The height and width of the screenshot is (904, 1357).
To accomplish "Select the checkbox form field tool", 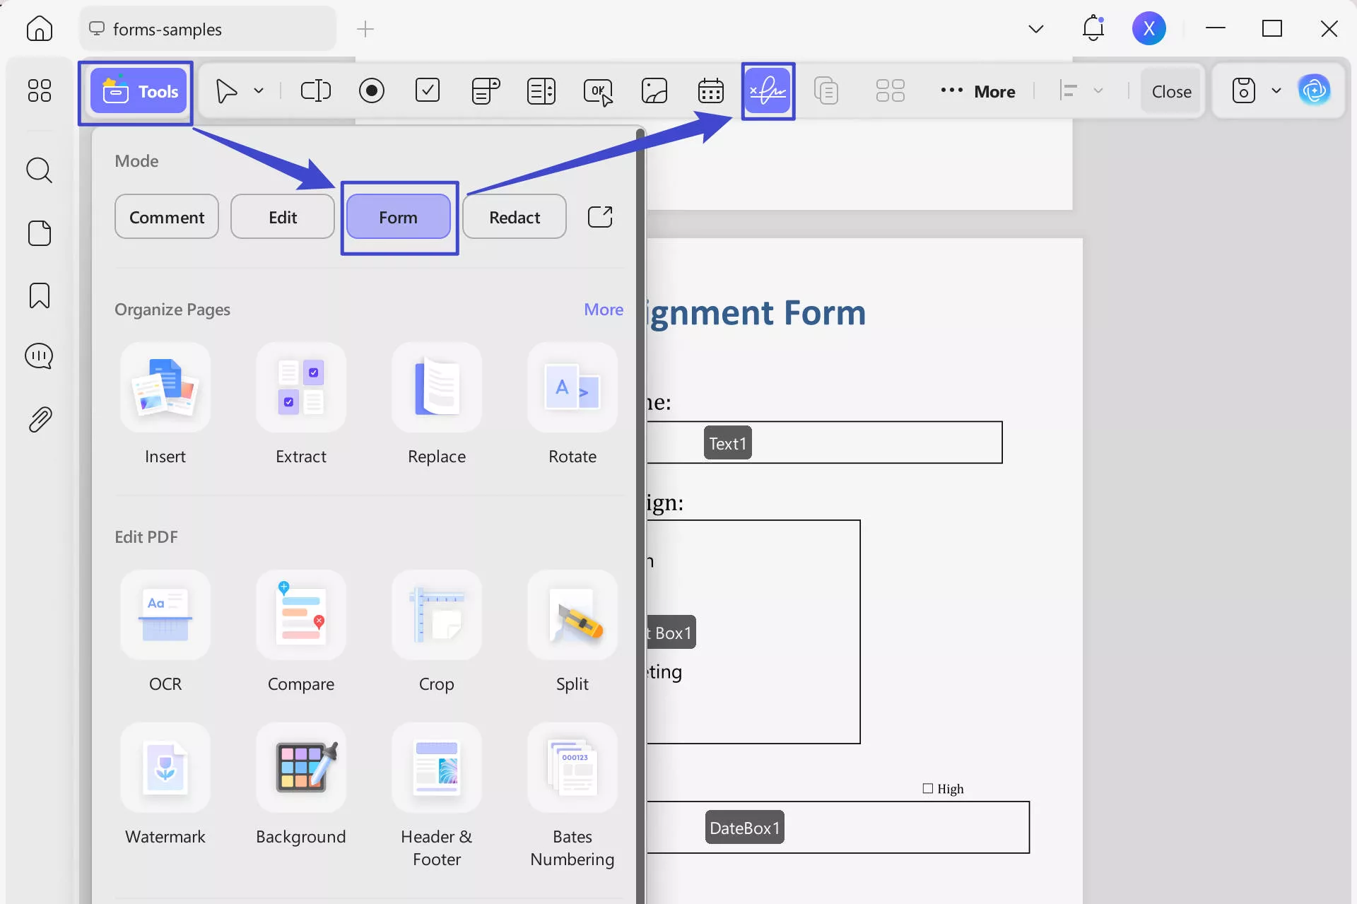I will [427, 90].
